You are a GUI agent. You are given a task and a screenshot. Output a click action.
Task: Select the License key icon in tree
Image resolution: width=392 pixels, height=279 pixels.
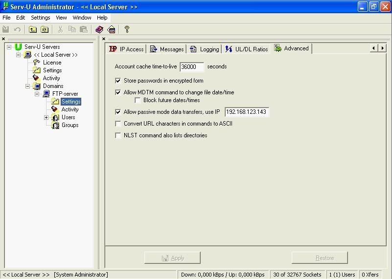coord(36,63)
